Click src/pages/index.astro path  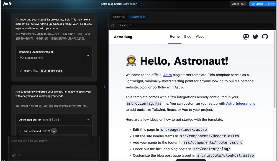coord(184,129)
